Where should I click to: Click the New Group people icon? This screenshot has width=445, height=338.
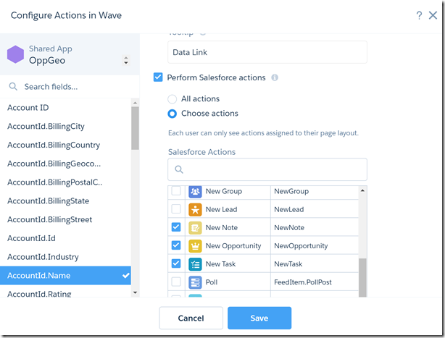[x=195, y=192]
